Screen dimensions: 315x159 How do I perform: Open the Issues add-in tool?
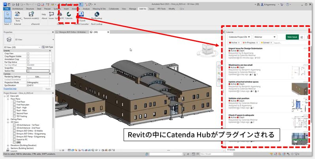point(51,15)
